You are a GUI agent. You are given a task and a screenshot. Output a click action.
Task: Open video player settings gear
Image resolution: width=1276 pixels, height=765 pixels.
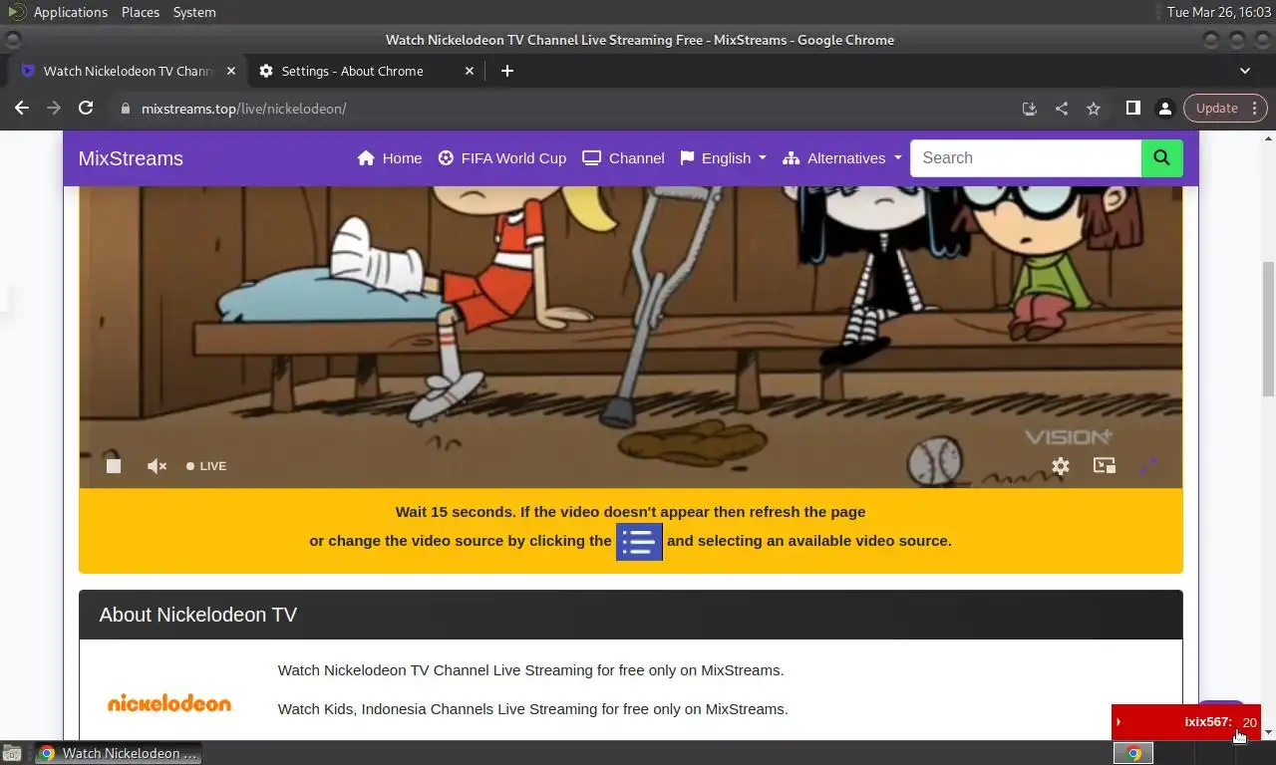coord(1061,466)
